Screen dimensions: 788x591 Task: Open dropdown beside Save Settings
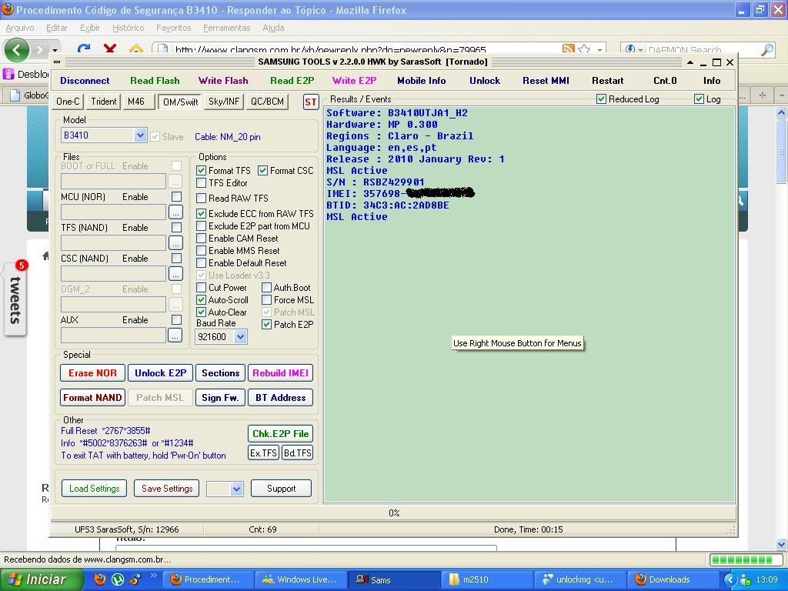pyautogui.click(x=237, y=489)
